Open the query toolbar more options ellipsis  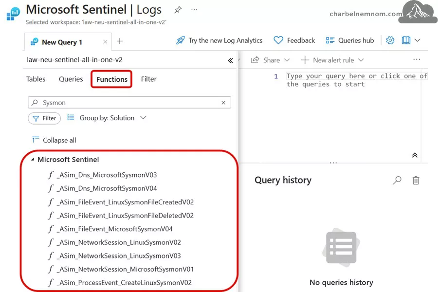(417, 59)
